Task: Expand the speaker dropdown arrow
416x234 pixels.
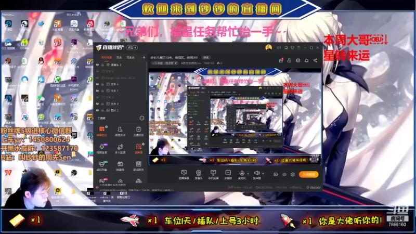Action: (x=263, y=174)
